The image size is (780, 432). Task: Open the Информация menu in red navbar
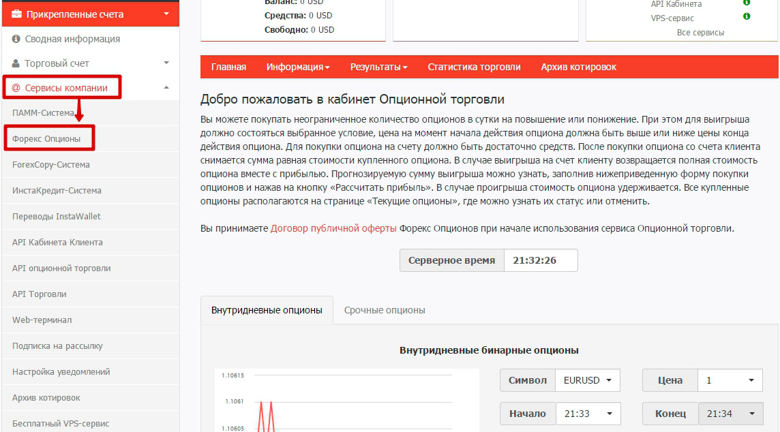[x=298, y=67]
